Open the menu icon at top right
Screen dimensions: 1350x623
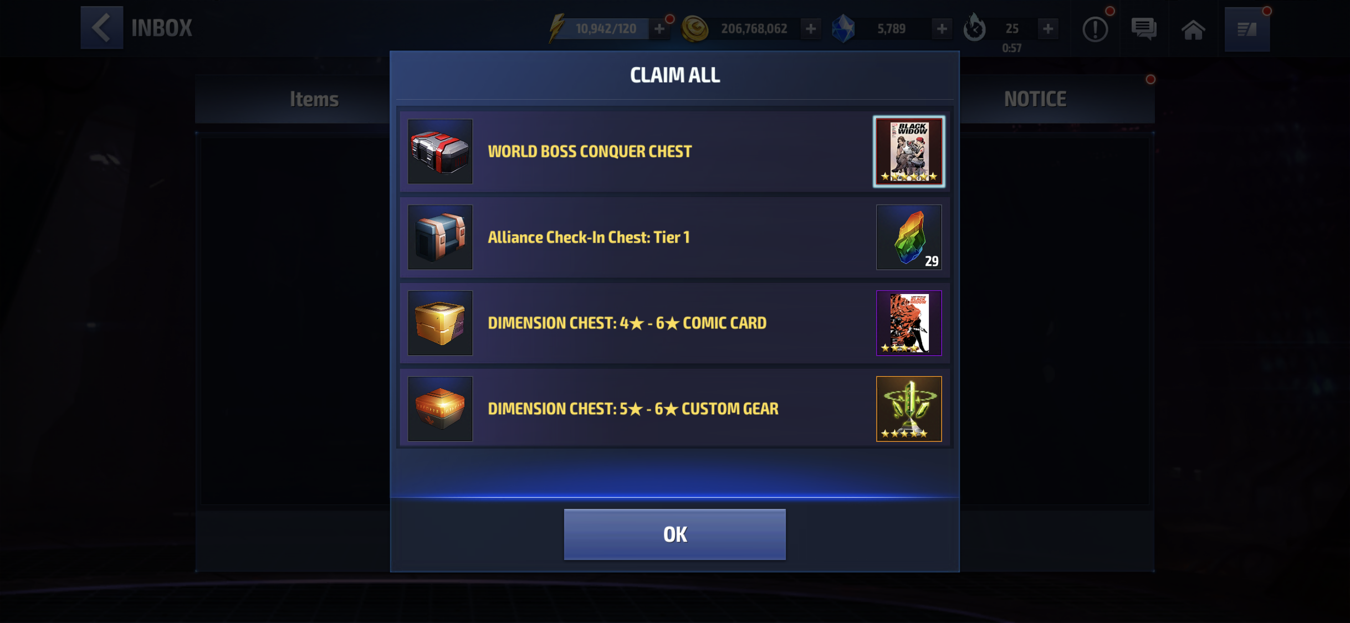pos(1247,29)
